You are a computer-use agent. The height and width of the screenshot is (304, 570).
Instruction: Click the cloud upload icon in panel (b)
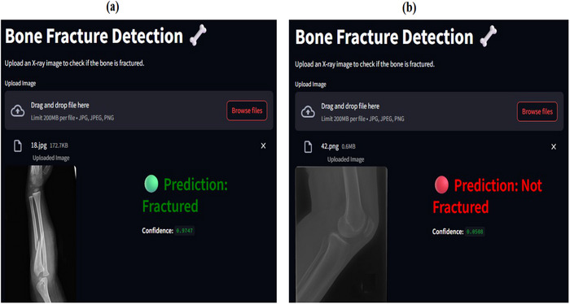tap(308, 111)
